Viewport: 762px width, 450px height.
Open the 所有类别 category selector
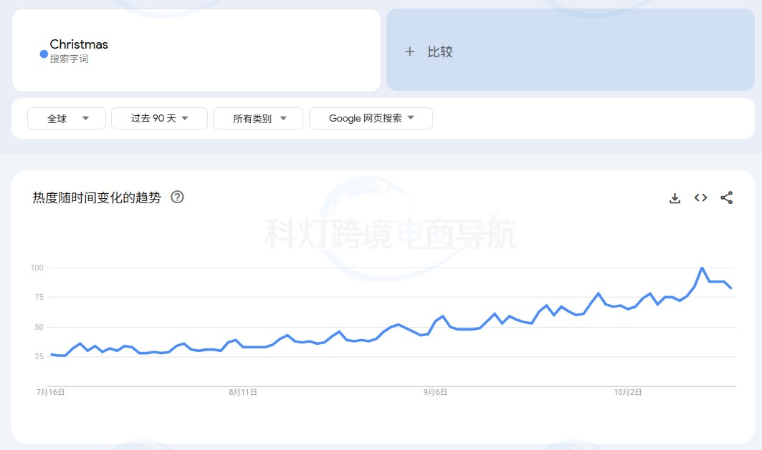(257, 118)
